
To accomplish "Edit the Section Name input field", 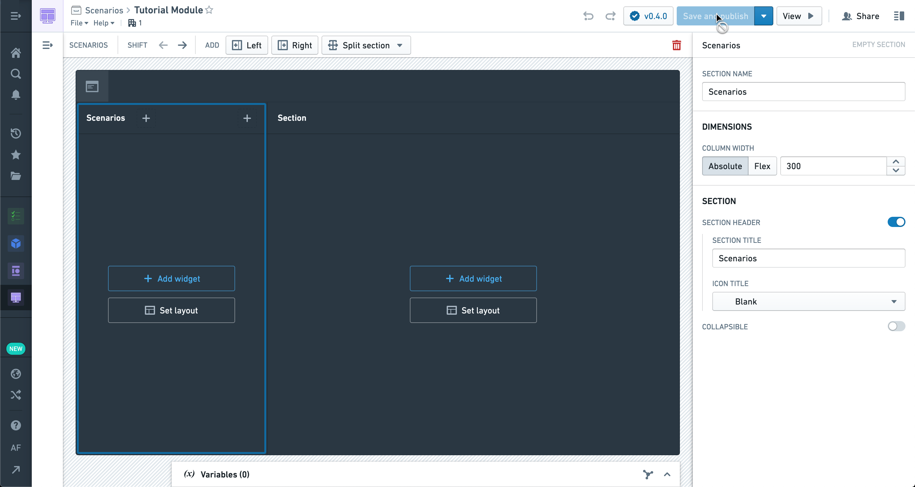I will click(x=803, y=92).
